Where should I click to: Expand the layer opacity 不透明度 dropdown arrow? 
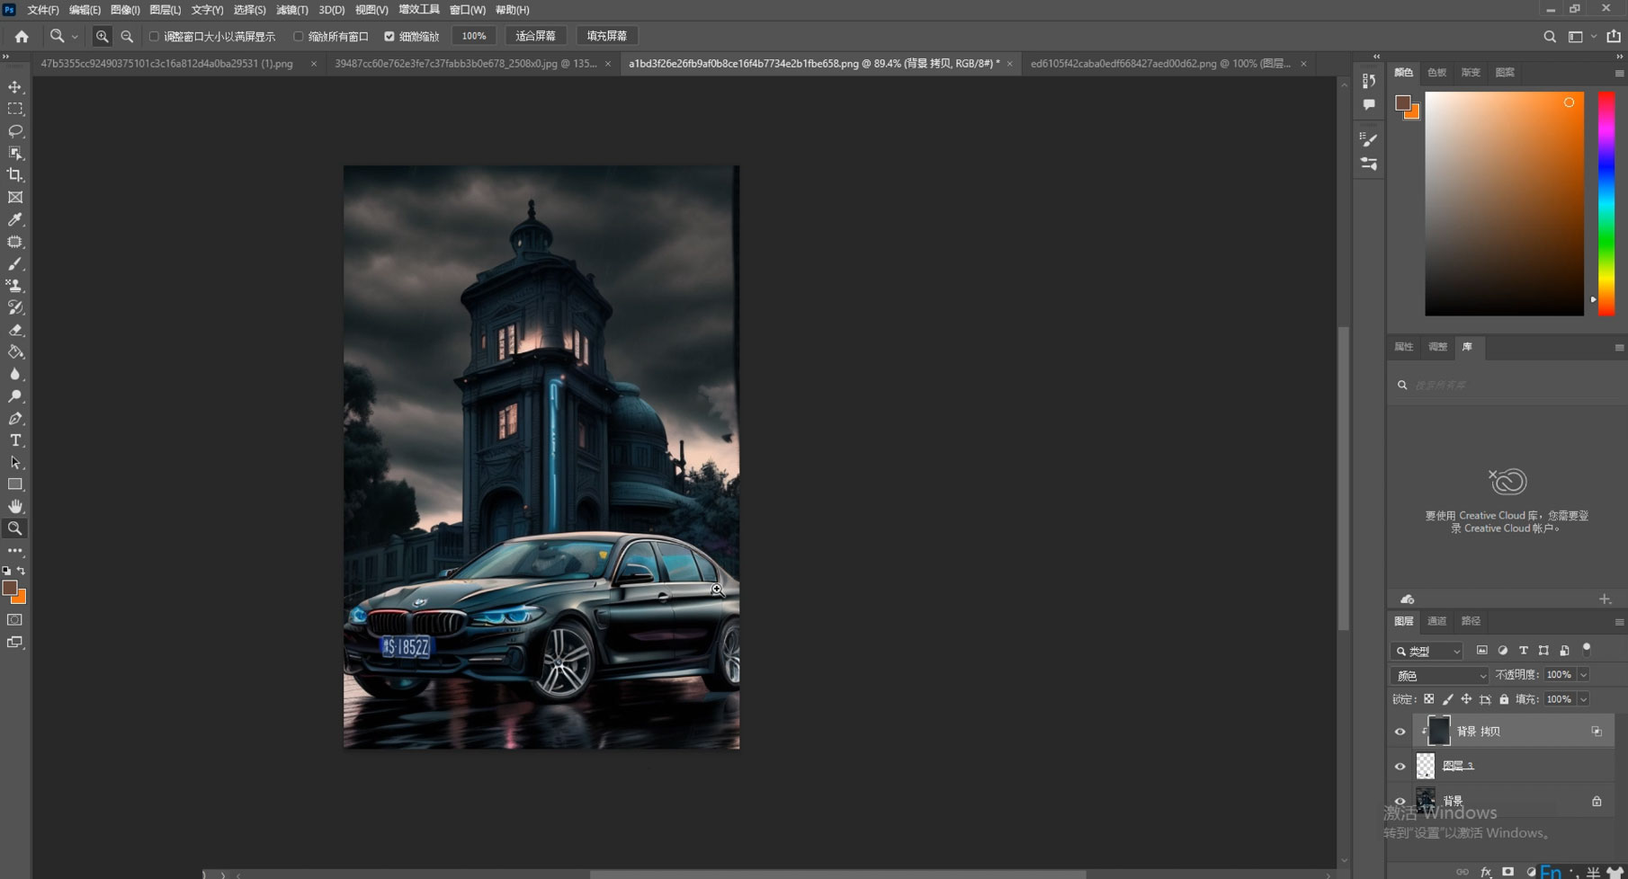[1583, 675]
